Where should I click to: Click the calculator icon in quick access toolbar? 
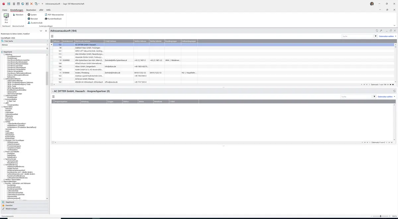(14, 3)
